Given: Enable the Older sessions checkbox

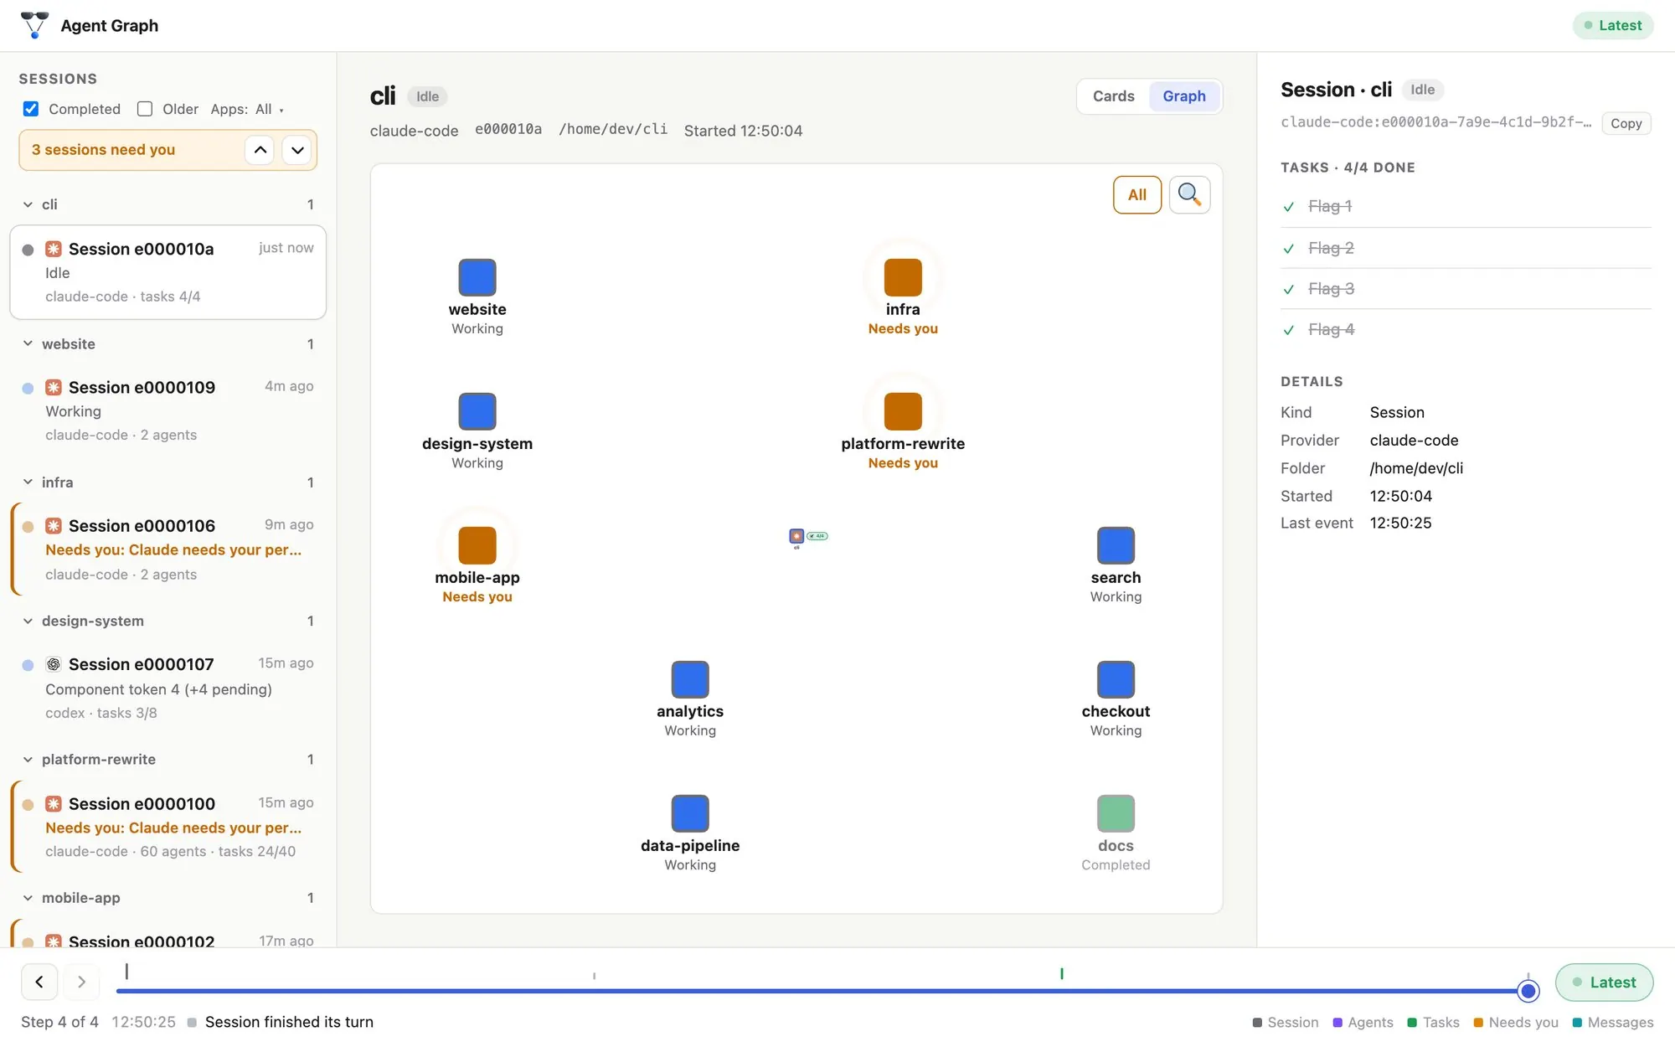Looking at the screenshot, I should pyautogui.click(x=145, y=109).
